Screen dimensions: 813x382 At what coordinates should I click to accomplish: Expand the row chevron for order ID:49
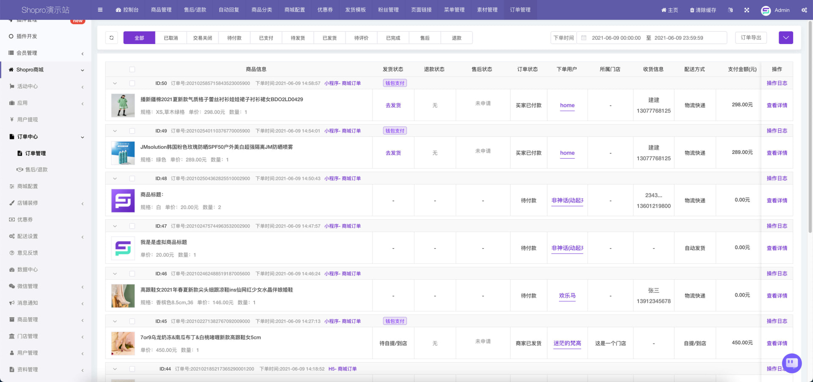pyautogui.click(x=115, y=131)
